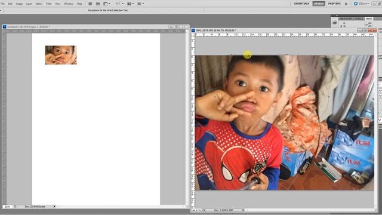Switch to the Essentials workspace
The image size is (382, 215).
click(x=301, y=4)
